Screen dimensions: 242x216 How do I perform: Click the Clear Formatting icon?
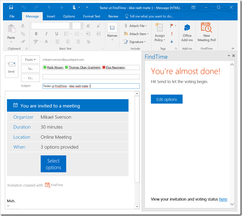(x=89, y=42)
